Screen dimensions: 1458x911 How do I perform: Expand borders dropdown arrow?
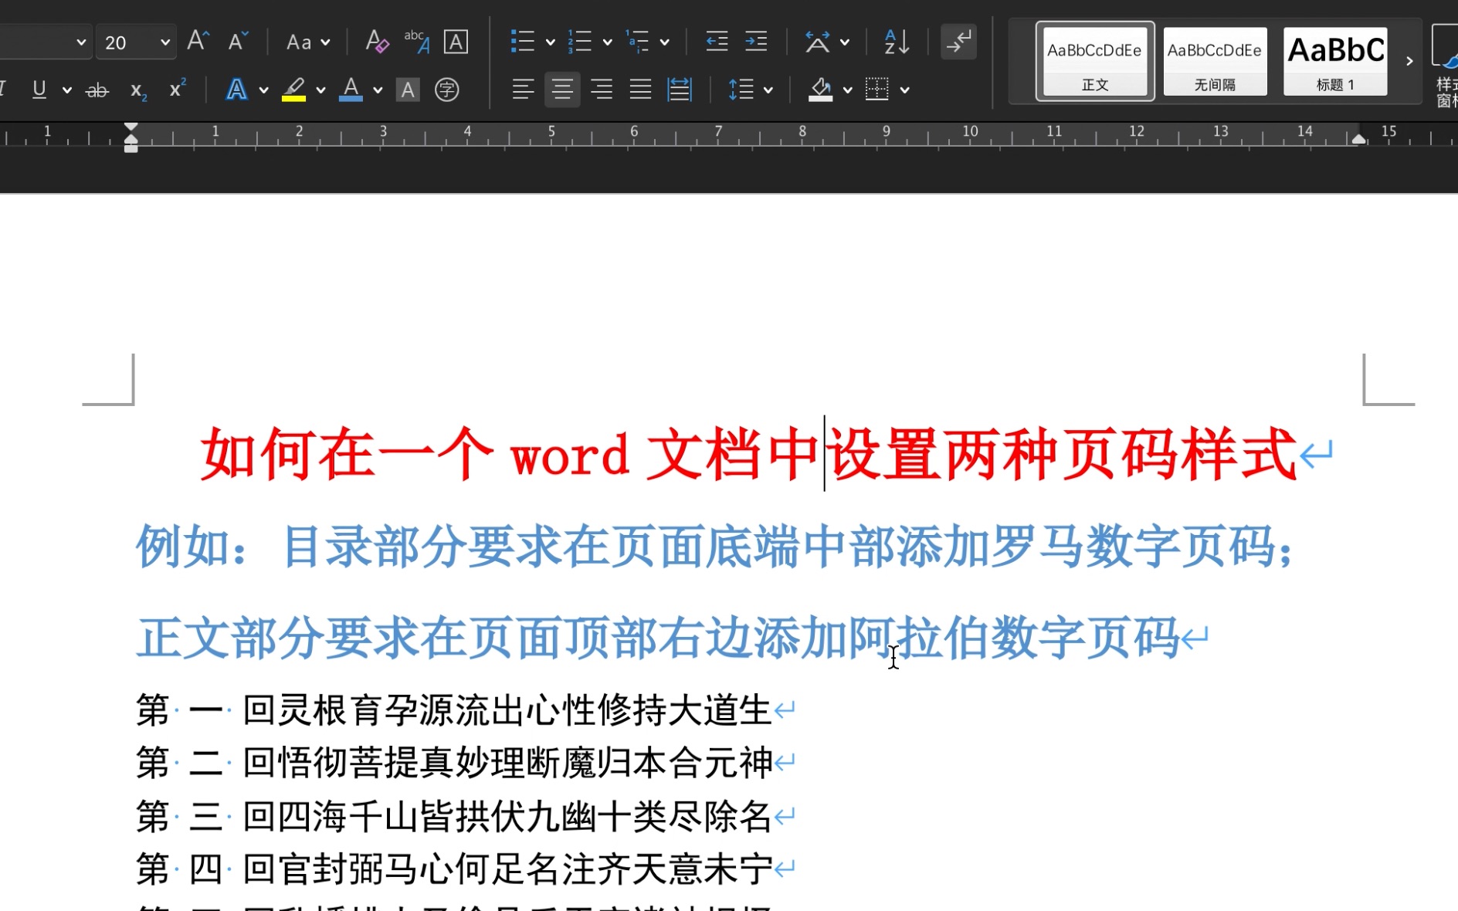point(904,90)
